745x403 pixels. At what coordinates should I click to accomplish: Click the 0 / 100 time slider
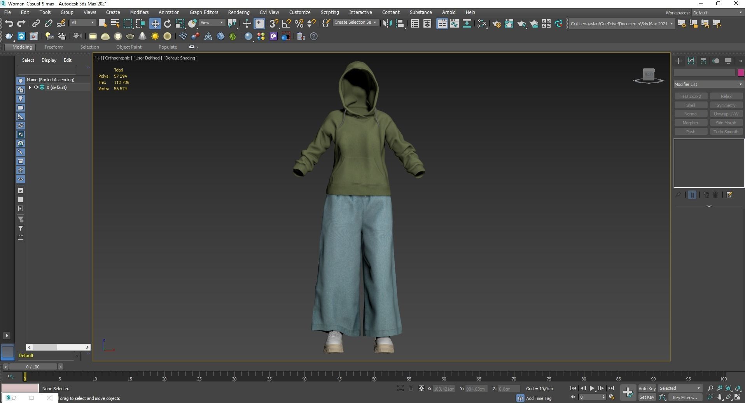(33, 366)
